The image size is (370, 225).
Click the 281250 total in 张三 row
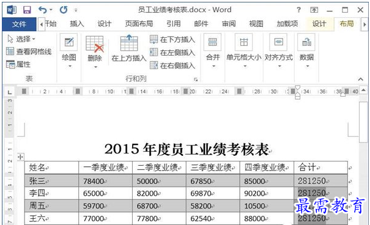click(320, 181)
